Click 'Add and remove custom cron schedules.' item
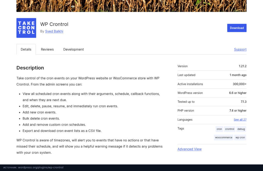The image size is (263, 171). tap(54, 125)
